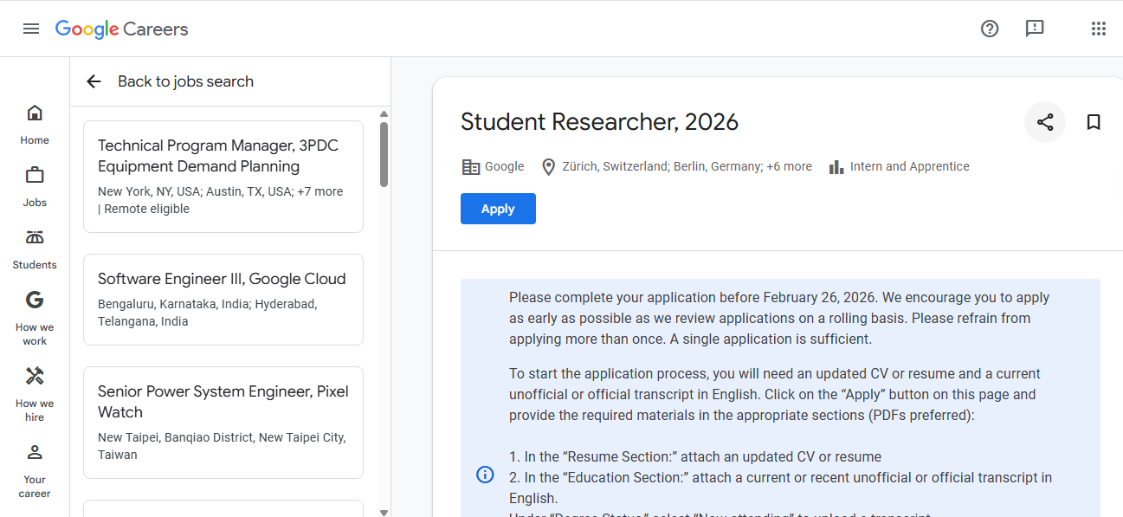Open the Intern and Apprentice level filter
This screenshot has height=517, width=1123.
pos(909,166)
